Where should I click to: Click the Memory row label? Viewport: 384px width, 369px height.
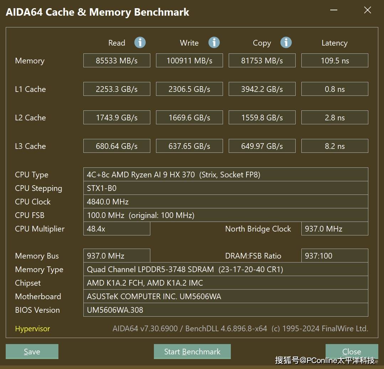(x=30, y=61)
